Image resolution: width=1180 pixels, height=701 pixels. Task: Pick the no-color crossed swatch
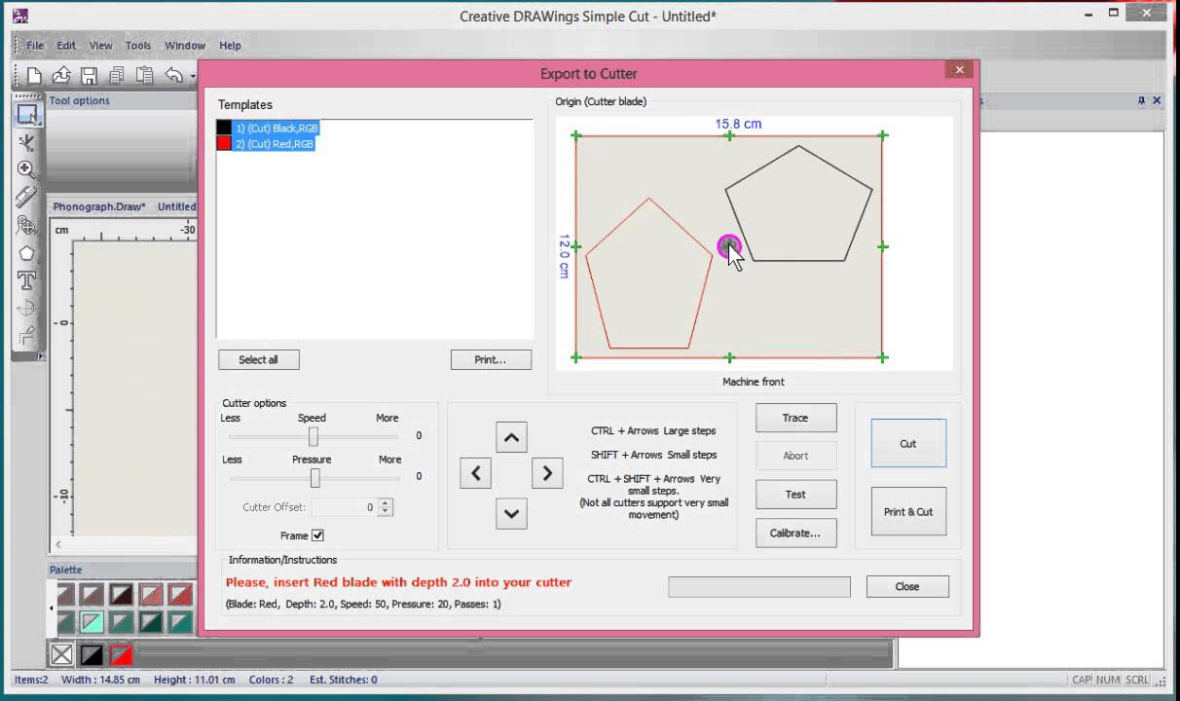(61, 654)
